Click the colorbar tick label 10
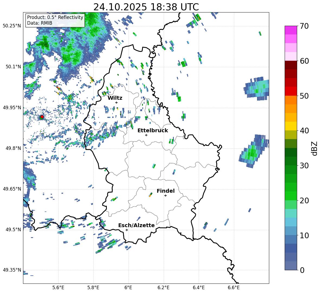This screenshot has width=321, height=293. (304, 235)
